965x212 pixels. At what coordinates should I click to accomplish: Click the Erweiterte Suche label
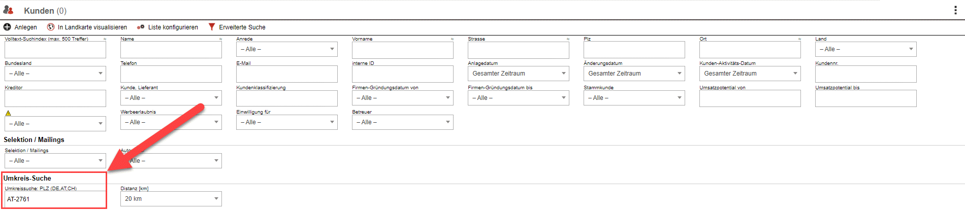pos(242,27)
